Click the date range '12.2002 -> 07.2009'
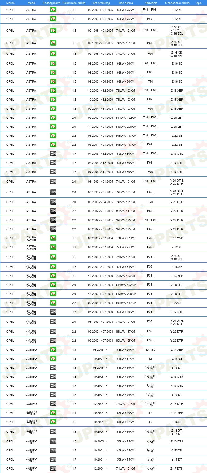This screenshot has height=473, width=207. (x=101, y=276)
